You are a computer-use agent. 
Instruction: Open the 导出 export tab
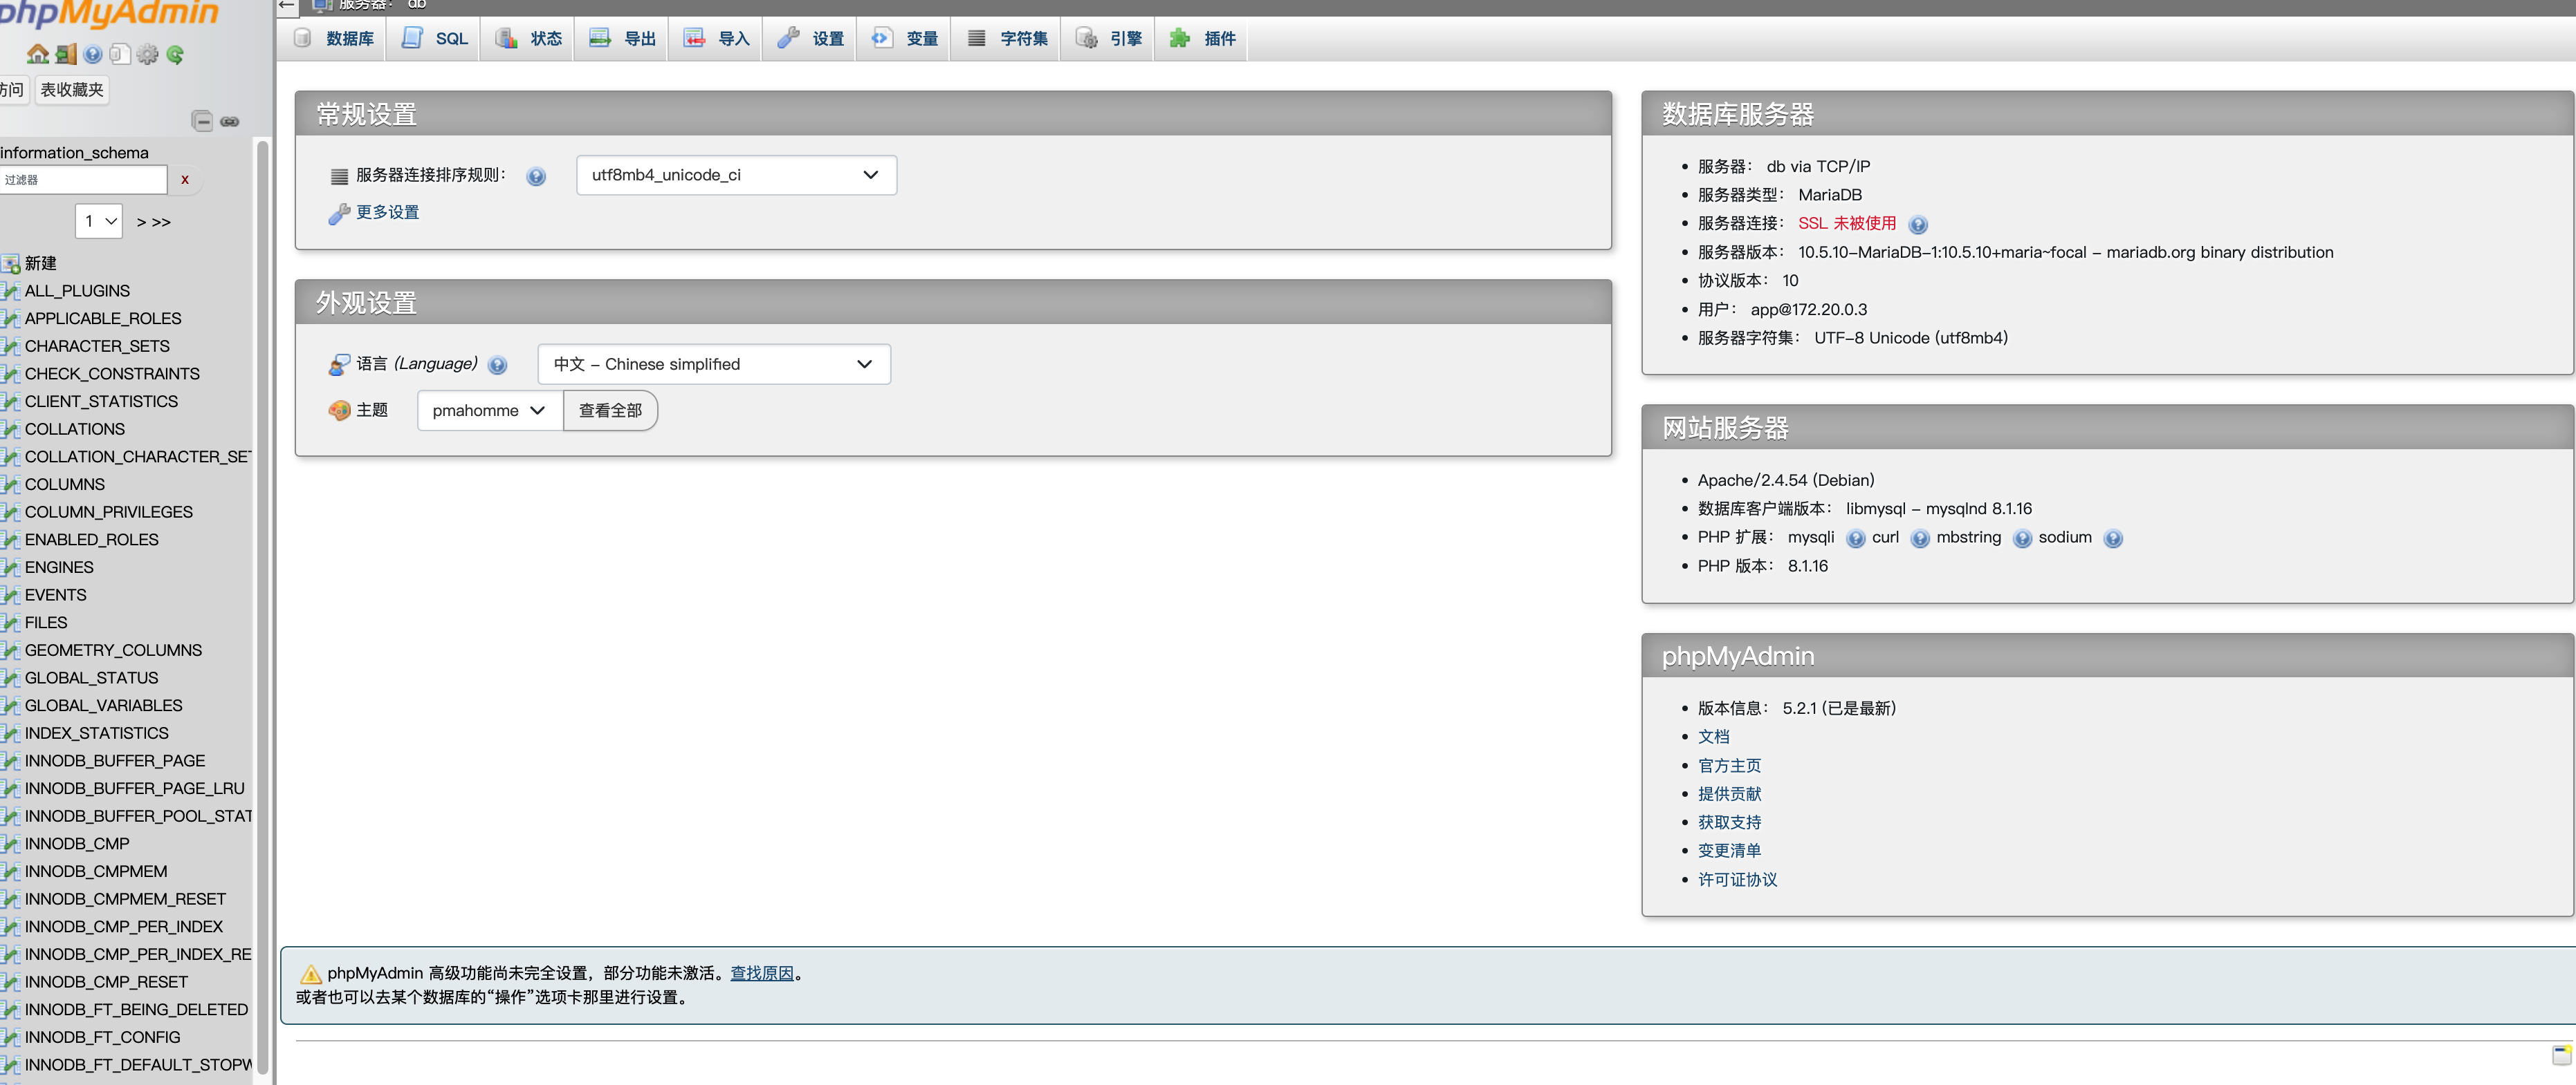pos(622,38)
